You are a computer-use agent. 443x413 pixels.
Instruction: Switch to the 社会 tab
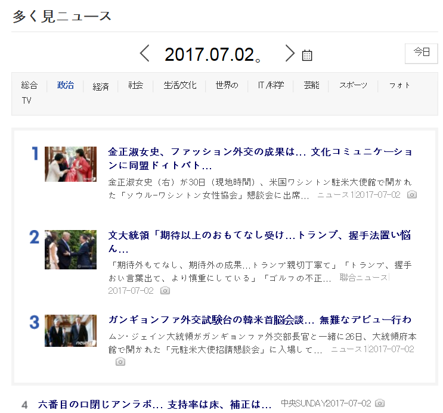click(x=135, y=85)
